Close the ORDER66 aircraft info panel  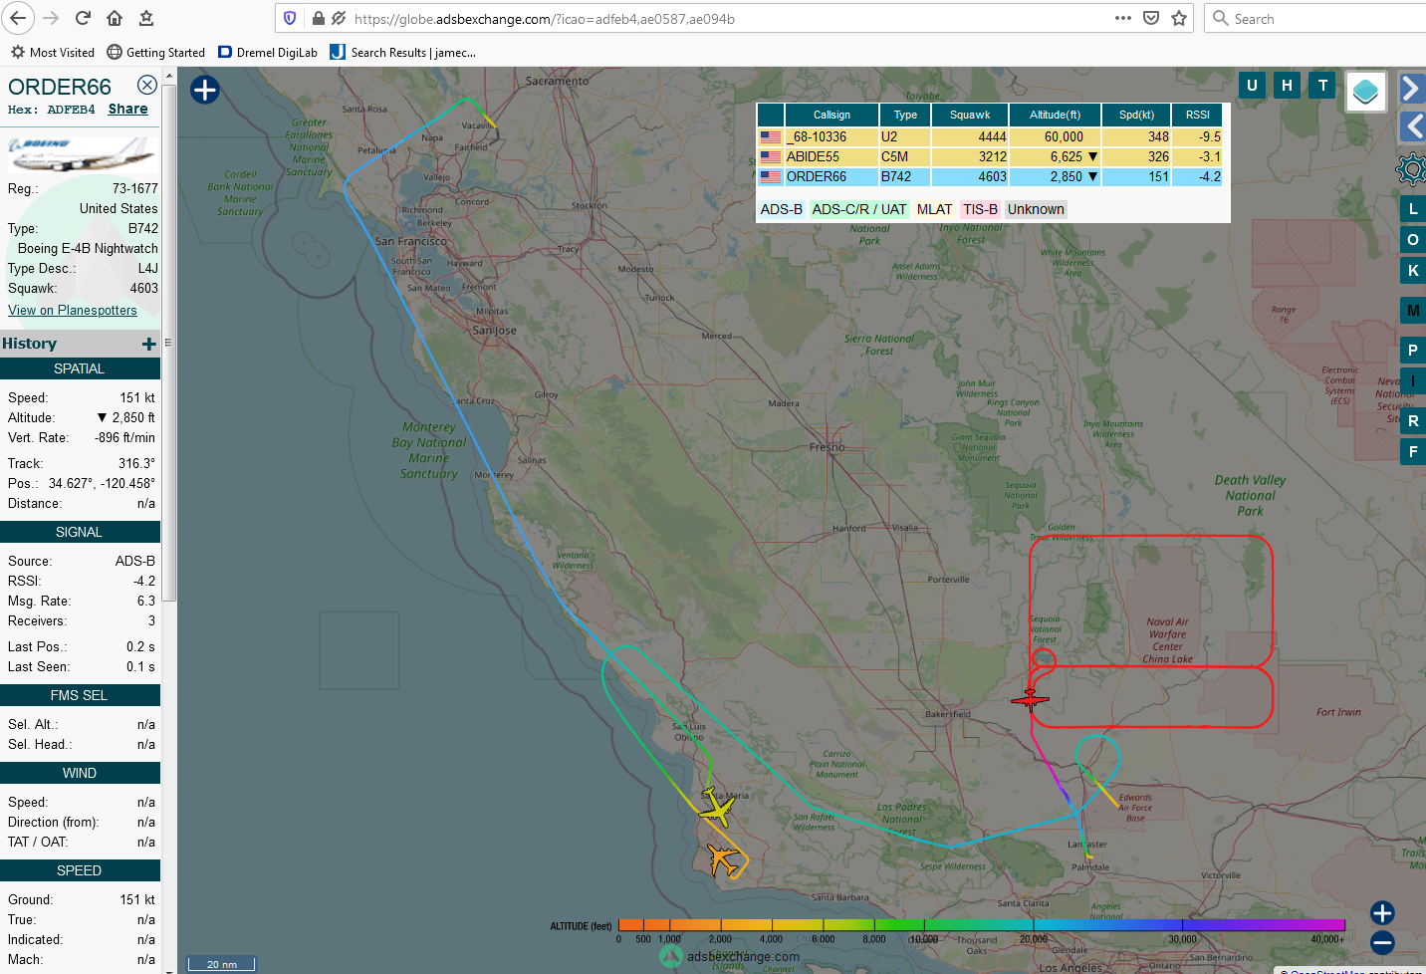pyautogui.click(x=146, y=85)
